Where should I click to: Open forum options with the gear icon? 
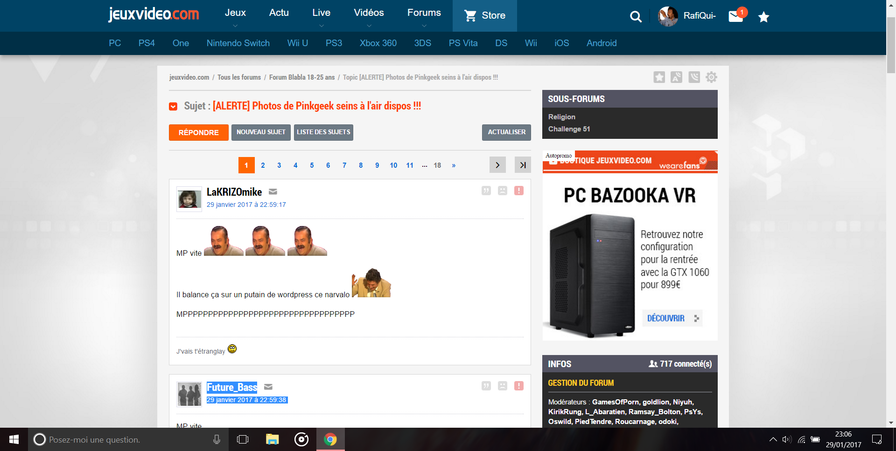tap(711, 77)
